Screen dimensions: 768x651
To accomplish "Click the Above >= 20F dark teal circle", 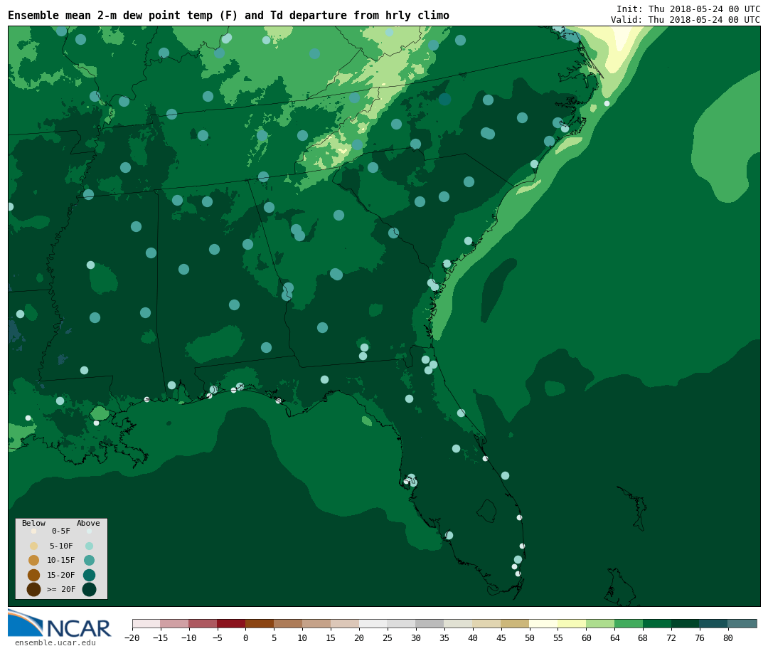I will (89, 589).
